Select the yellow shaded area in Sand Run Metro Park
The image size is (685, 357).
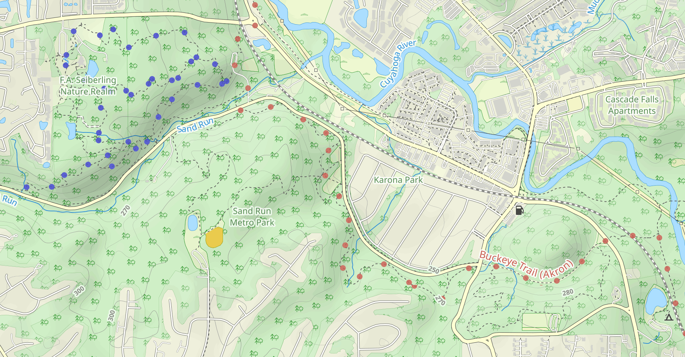coord(214,237)
